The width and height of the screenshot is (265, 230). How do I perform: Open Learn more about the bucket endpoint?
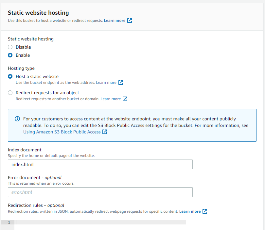tap(106, 83)
